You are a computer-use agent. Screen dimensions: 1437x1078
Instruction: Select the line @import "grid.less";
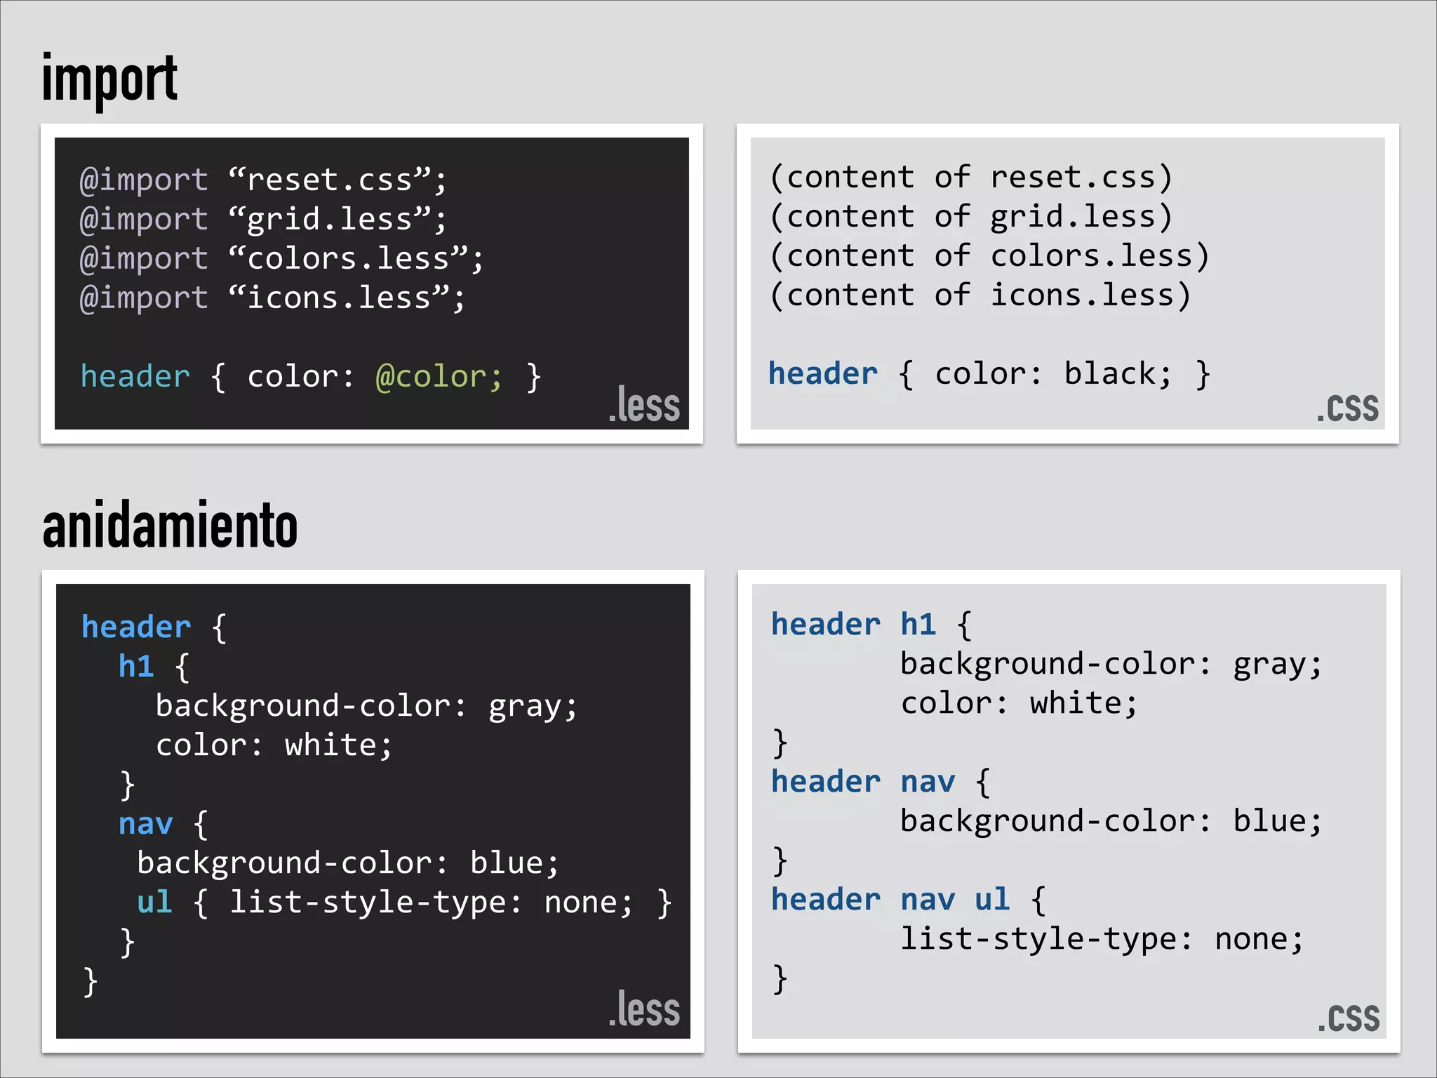click(263, 219)
